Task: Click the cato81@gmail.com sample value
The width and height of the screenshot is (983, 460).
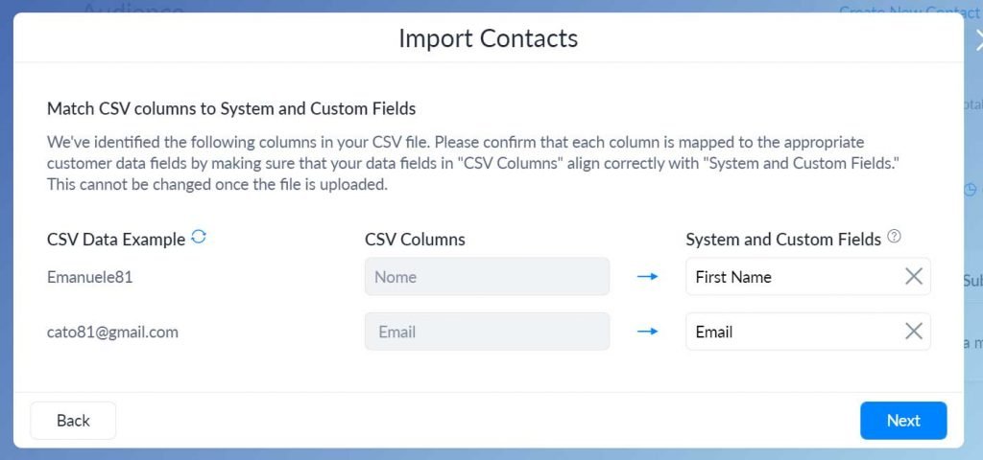Action: [112, 333]
